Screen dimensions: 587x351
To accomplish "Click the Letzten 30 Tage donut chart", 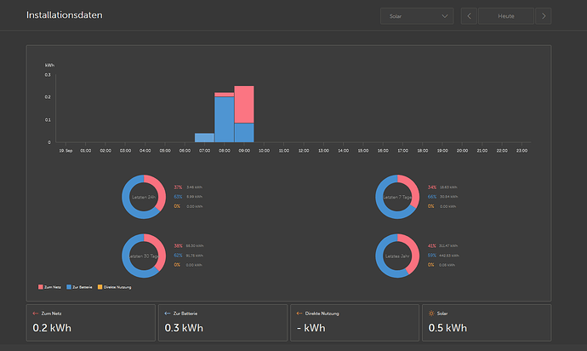I will (x=144, y=256).
